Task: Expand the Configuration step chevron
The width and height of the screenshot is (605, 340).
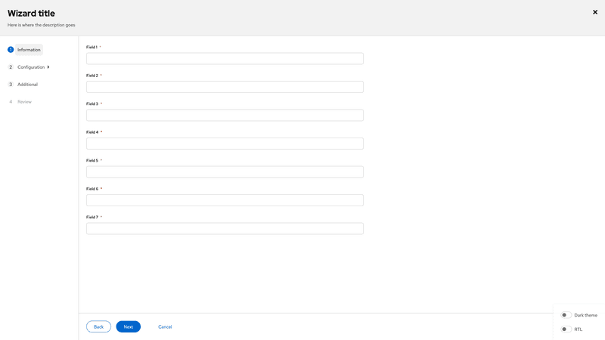Action: coord(48,67)
